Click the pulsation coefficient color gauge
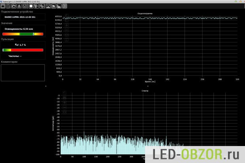This screenshot has height=163, width=245. pos(23,50)
